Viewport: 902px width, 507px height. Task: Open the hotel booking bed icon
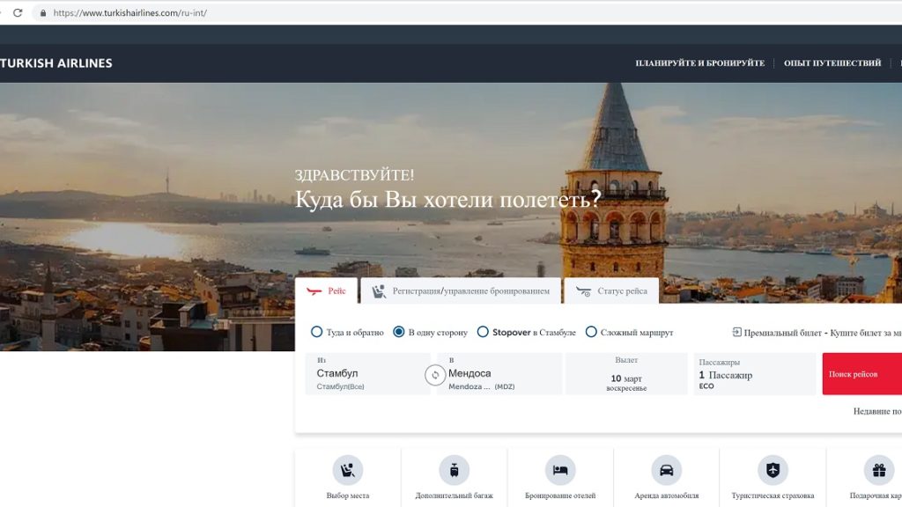click(x=560, y=470)
